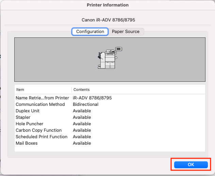The height and width of the screenshot is (176, 215).
Task: Select the Name Retrie...from Printer row
Action: [110, 98]
